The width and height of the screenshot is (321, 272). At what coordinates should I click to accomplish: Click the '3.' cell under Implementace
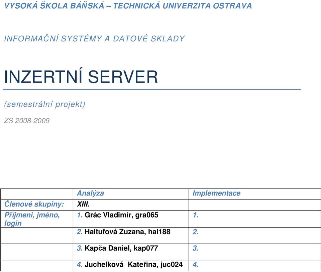coord(255,252)
